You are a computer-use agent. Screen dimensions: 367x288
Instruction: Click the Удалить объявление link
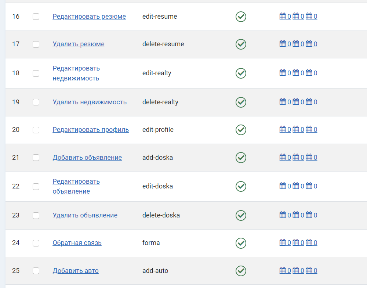pos(85,215)
